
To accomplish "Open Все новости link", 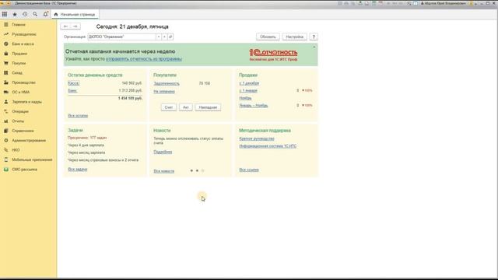I will click(x=164, y=171).
